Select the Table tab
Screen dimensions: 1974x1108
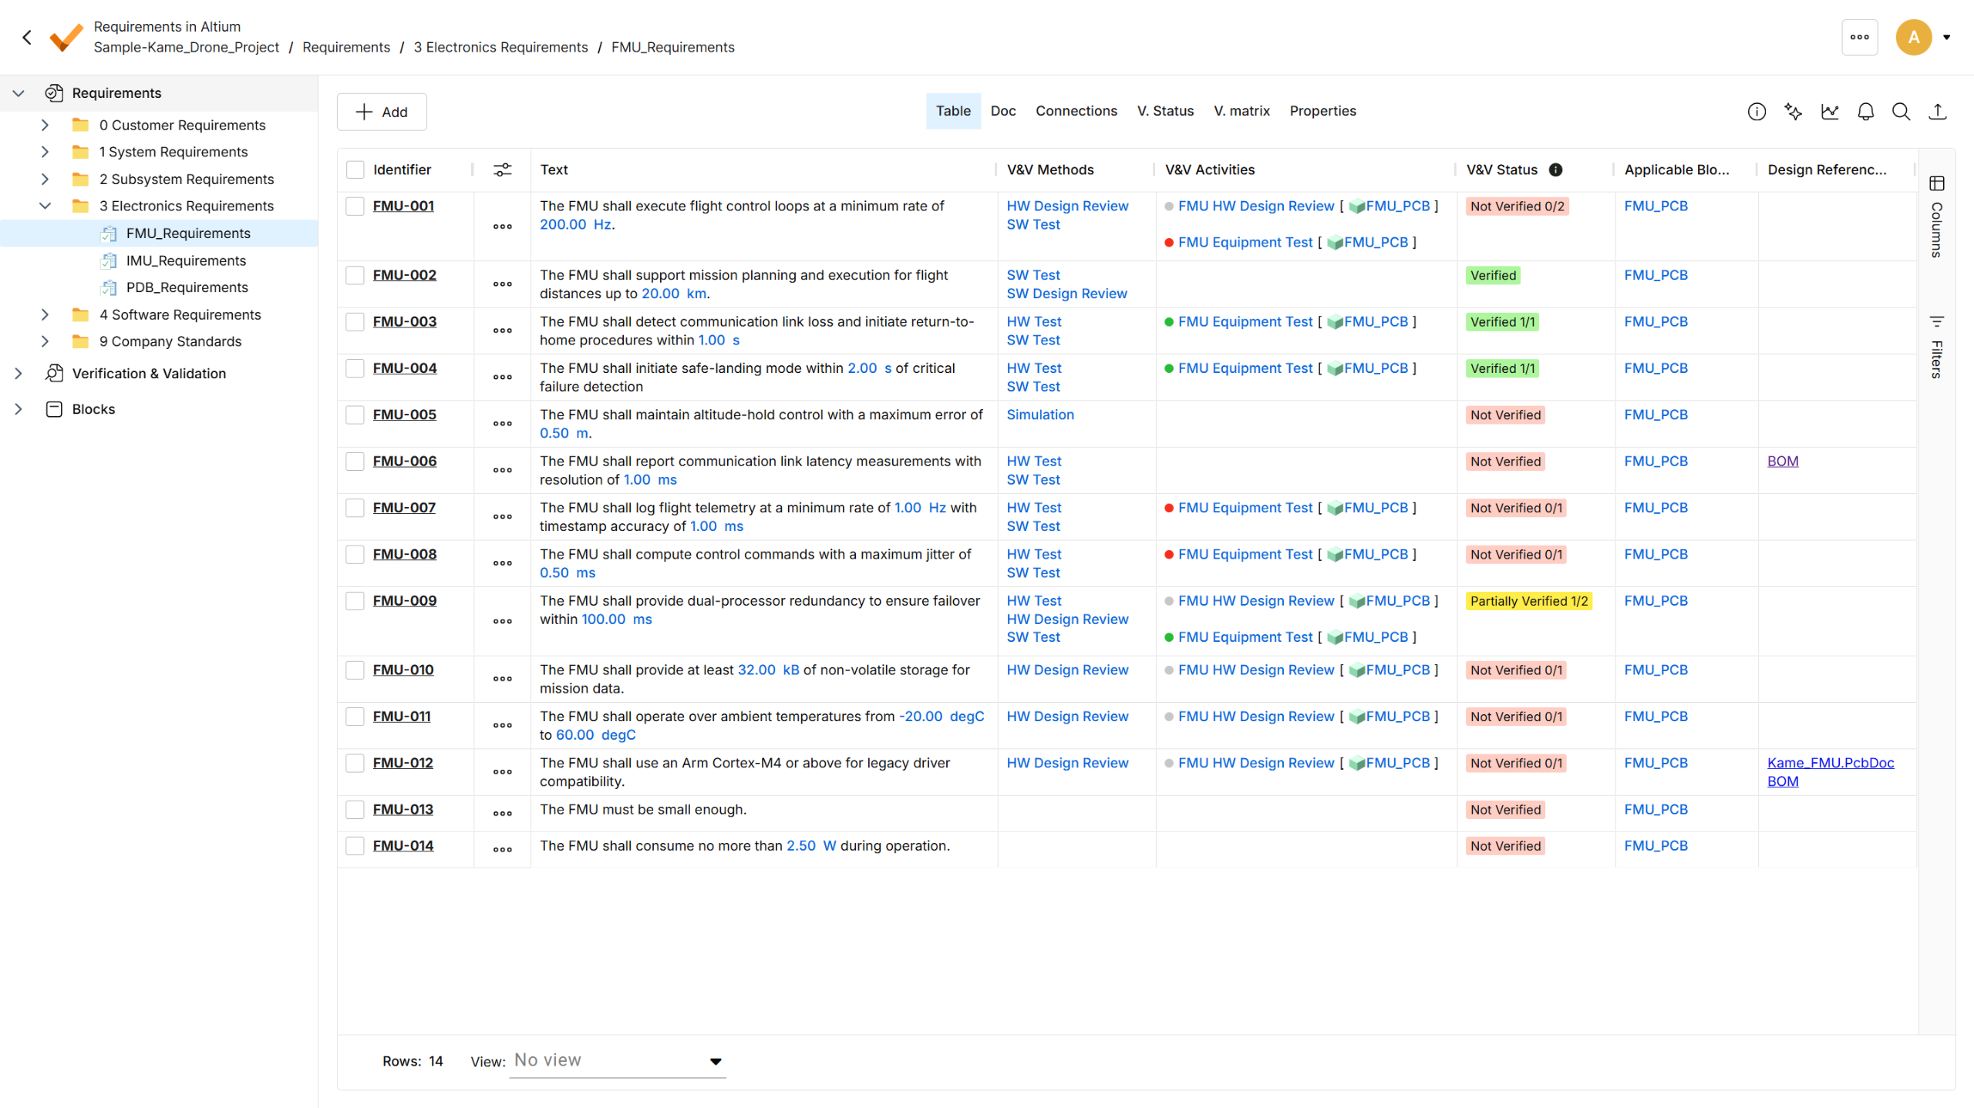(x=953, y=111)
